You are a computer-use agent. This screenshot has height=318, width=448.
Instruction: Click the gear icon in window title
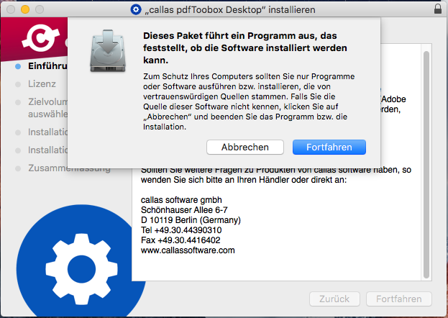(136, 9)
